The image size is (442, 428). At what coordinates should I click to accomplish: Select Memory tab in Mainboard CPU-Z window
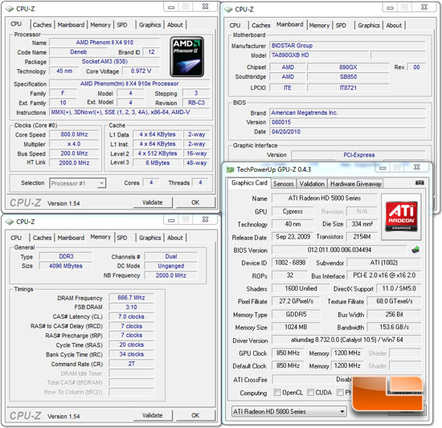click(x=319, y=26)
